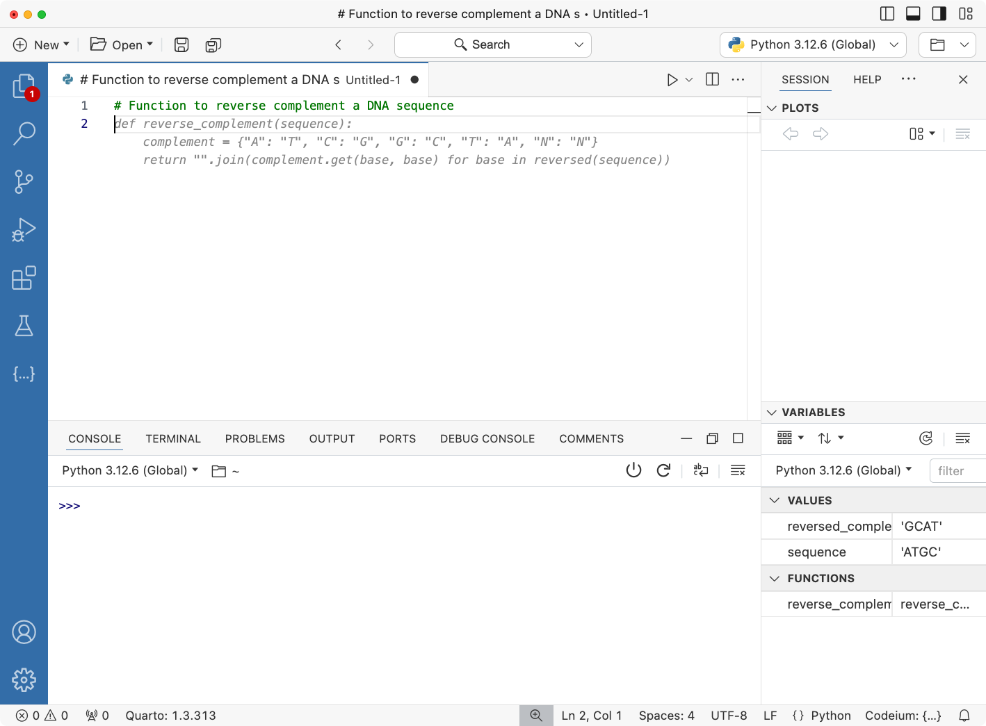This screenshot has height=726, width=986.
Task: Clear the console output
Action: tap(738, 470)
